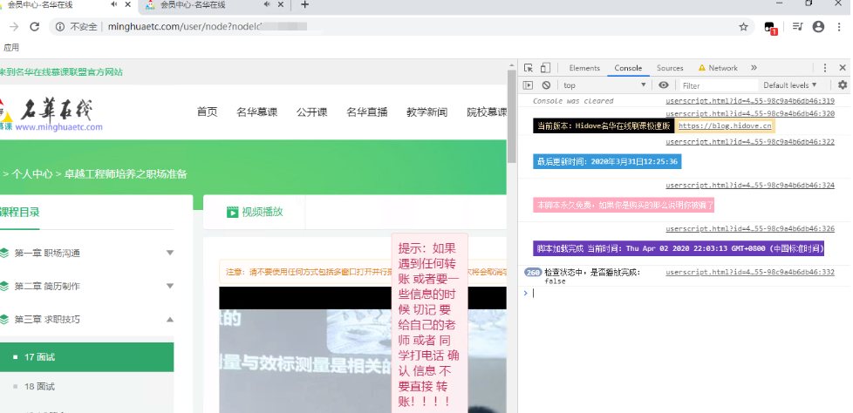This screenshot has width=853, height=413.
Task: Open console settings gear
Action: pos(843,85)
